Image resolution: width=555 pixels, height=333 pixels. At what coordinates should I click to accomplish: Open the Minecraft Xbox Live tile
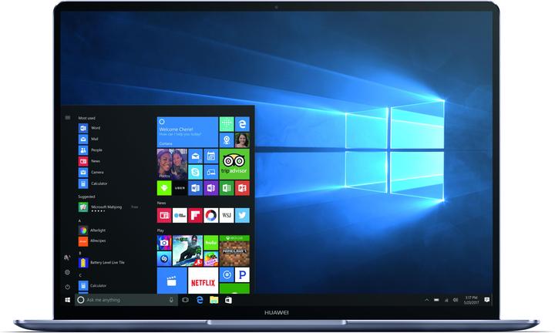[x=234, y=251]
